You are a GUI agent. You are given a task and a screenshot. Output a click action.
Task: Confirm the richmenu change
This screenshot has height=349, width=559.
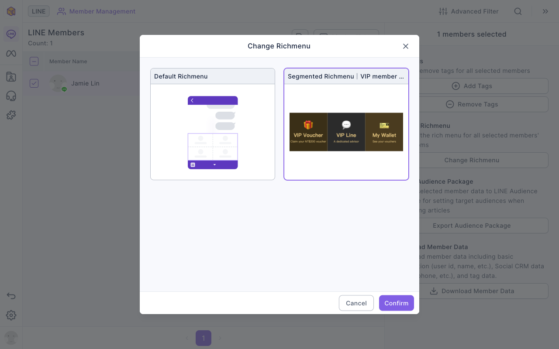coord(396,303)
